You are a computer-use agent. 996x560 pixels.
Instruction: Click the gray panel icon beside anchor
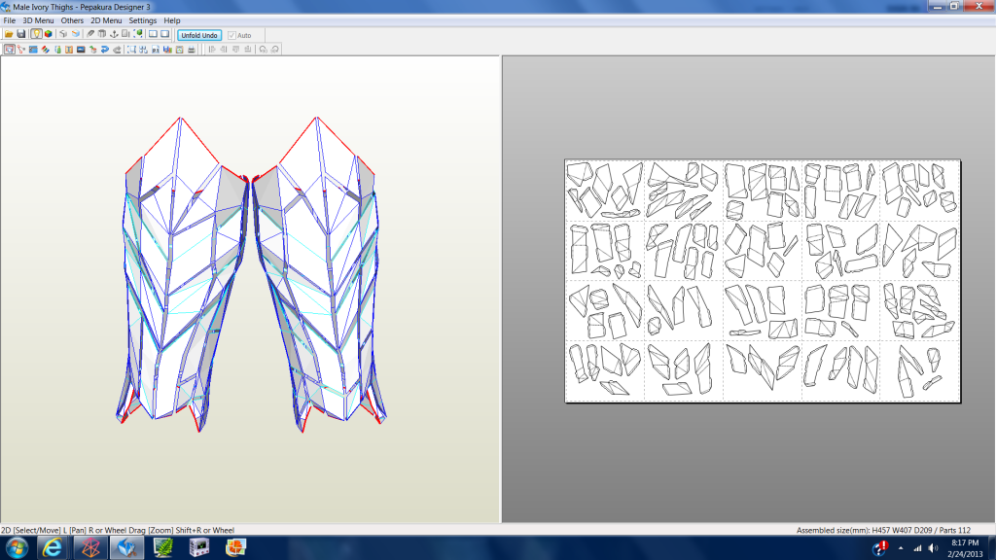pos(125,34)
